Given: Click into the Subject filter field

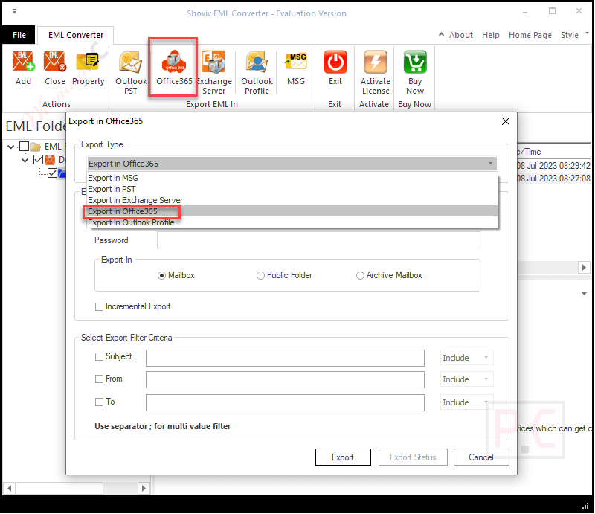Looking at the screenshot, I should click(285, 358).
